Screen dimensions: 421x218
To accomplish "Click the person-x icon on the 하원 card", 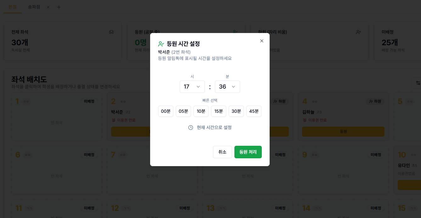I will tap(358, 32).
